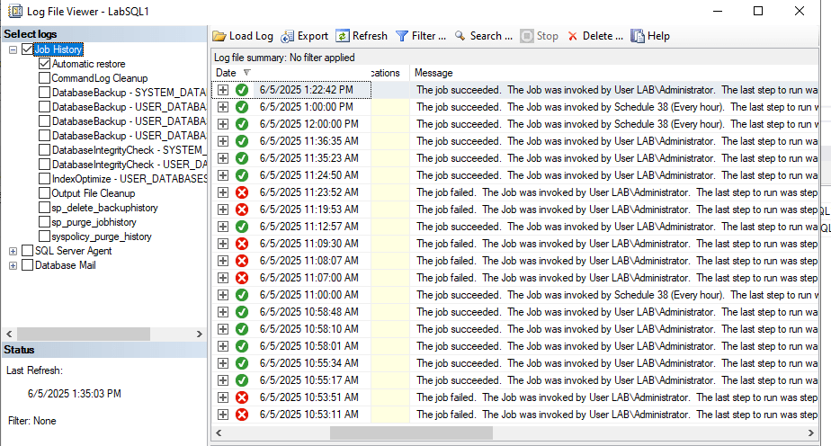This screenshot has width=831, height=446.
Task: Uncheck the Automatic restore checkbox
Action: click(x=44, y=65)
